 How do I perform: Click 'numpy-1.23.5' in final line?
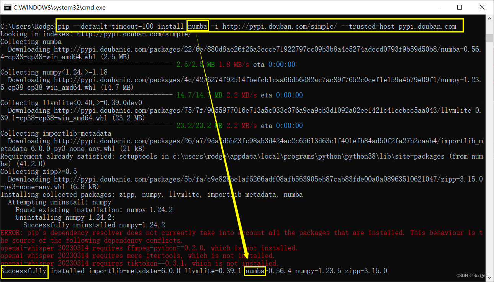pos(318,271)
